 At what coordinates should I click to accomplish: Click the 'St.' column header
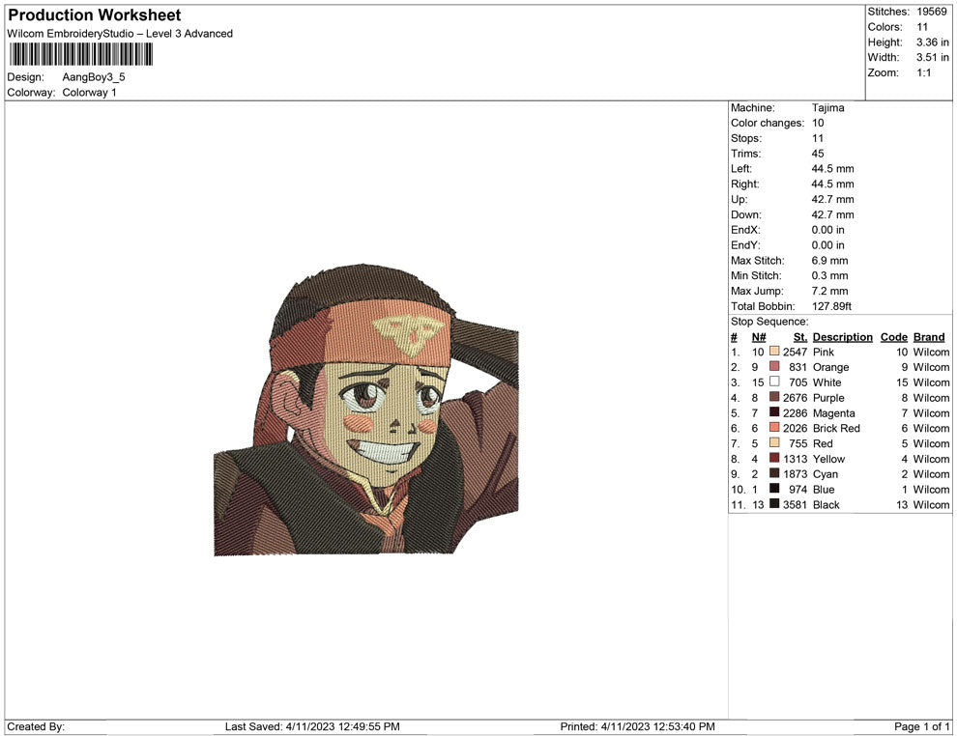coord(800,337)
